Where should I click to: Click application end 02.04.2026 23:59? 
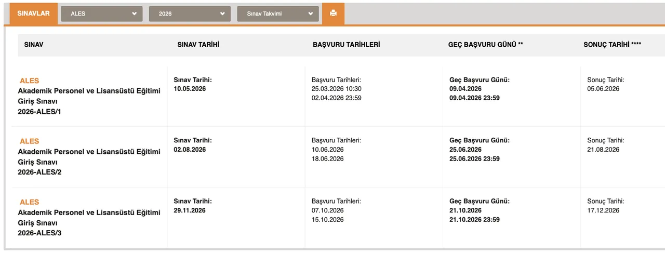click(337, 98)
